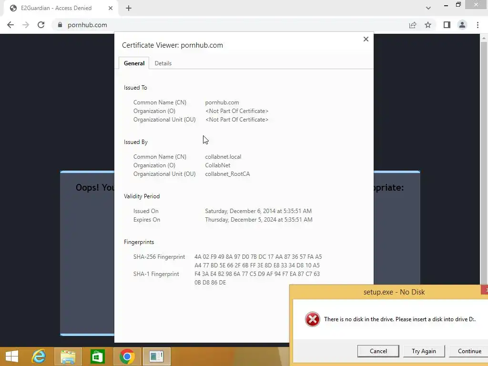
Task: Open Windows Store from taskbar
Action: (97, 356)
